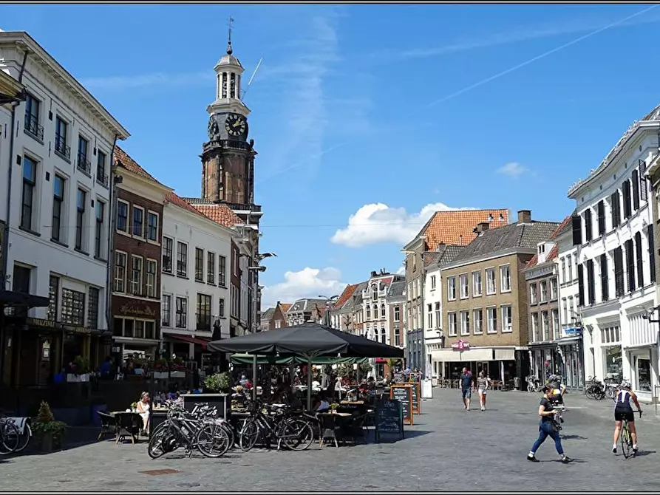
Task: Click the cyclist in the blue outfit
Action: pyautogui.click(x=625, y=412)
